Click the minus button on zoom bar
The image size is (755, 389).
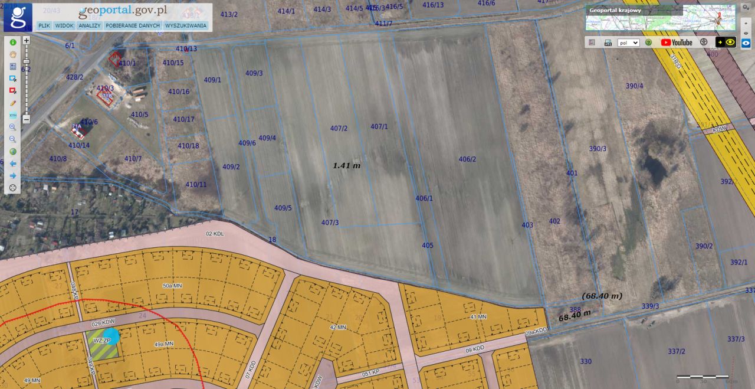[26, 119]
